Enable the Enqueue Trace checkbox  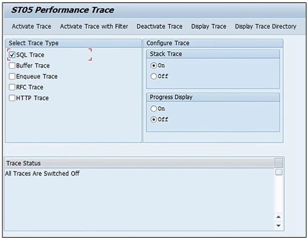point(12,76)
